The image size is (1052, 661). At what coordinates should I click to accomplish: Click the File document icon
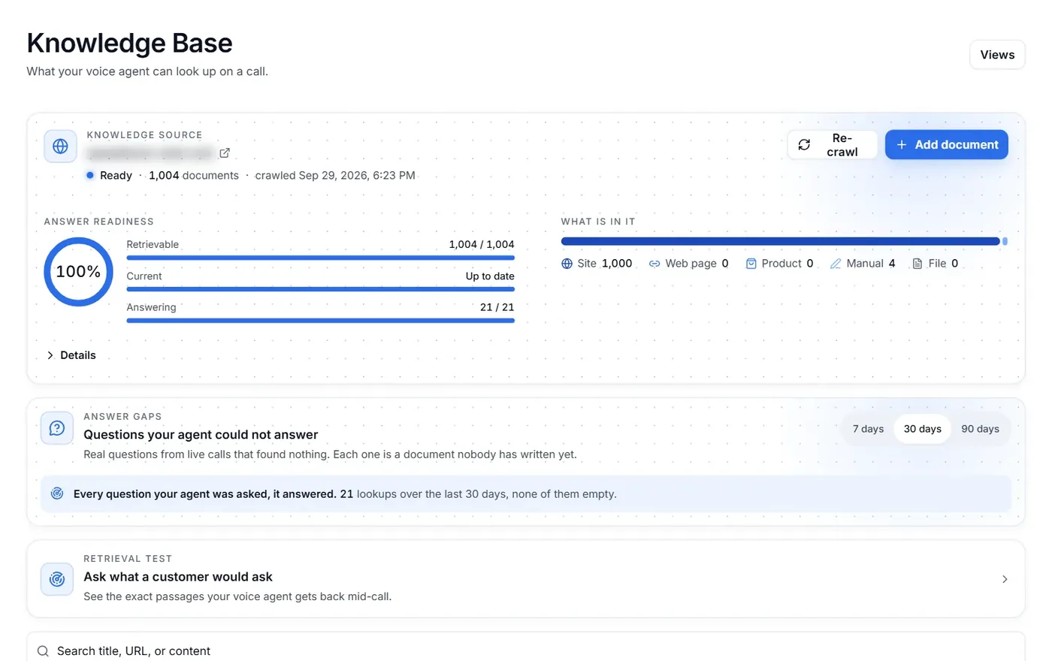click(x=917, y=264)
